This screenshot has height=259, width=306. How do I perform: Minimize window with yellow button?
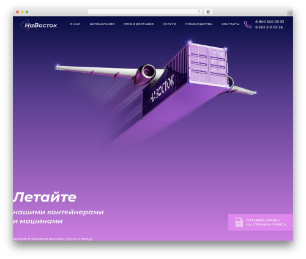tap(22, 12)
